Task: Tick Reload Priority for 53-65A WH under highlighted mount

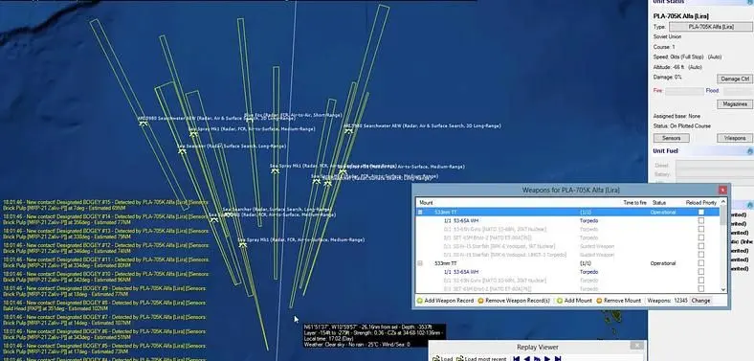Action: coord(701,220)
